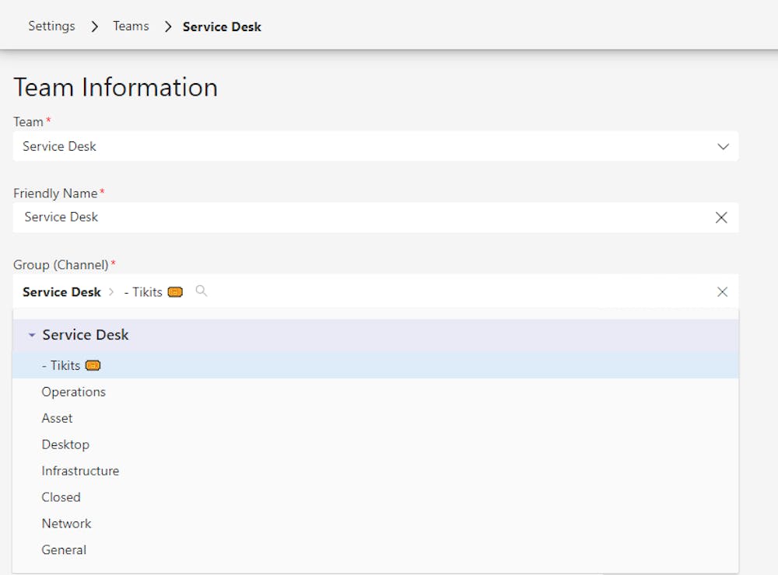Open the Team dropdown chevron
778x575 pixels.
[723, 146]
